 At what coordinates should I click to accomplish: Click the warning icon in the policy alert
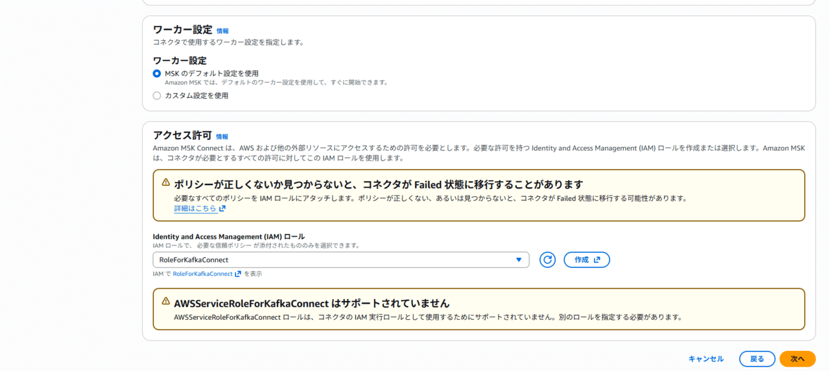pos(166,183)
